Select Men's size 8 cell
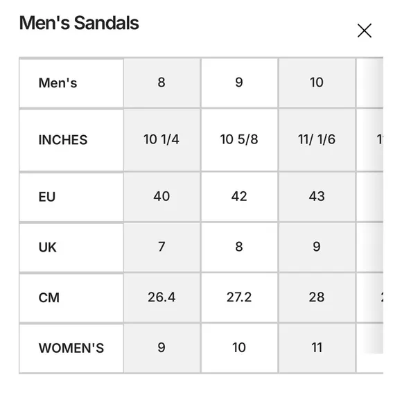Screen dimensions: 402x402 point(161,82)
